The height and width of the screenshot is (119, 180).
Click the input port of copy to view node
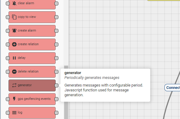point(8,17)
